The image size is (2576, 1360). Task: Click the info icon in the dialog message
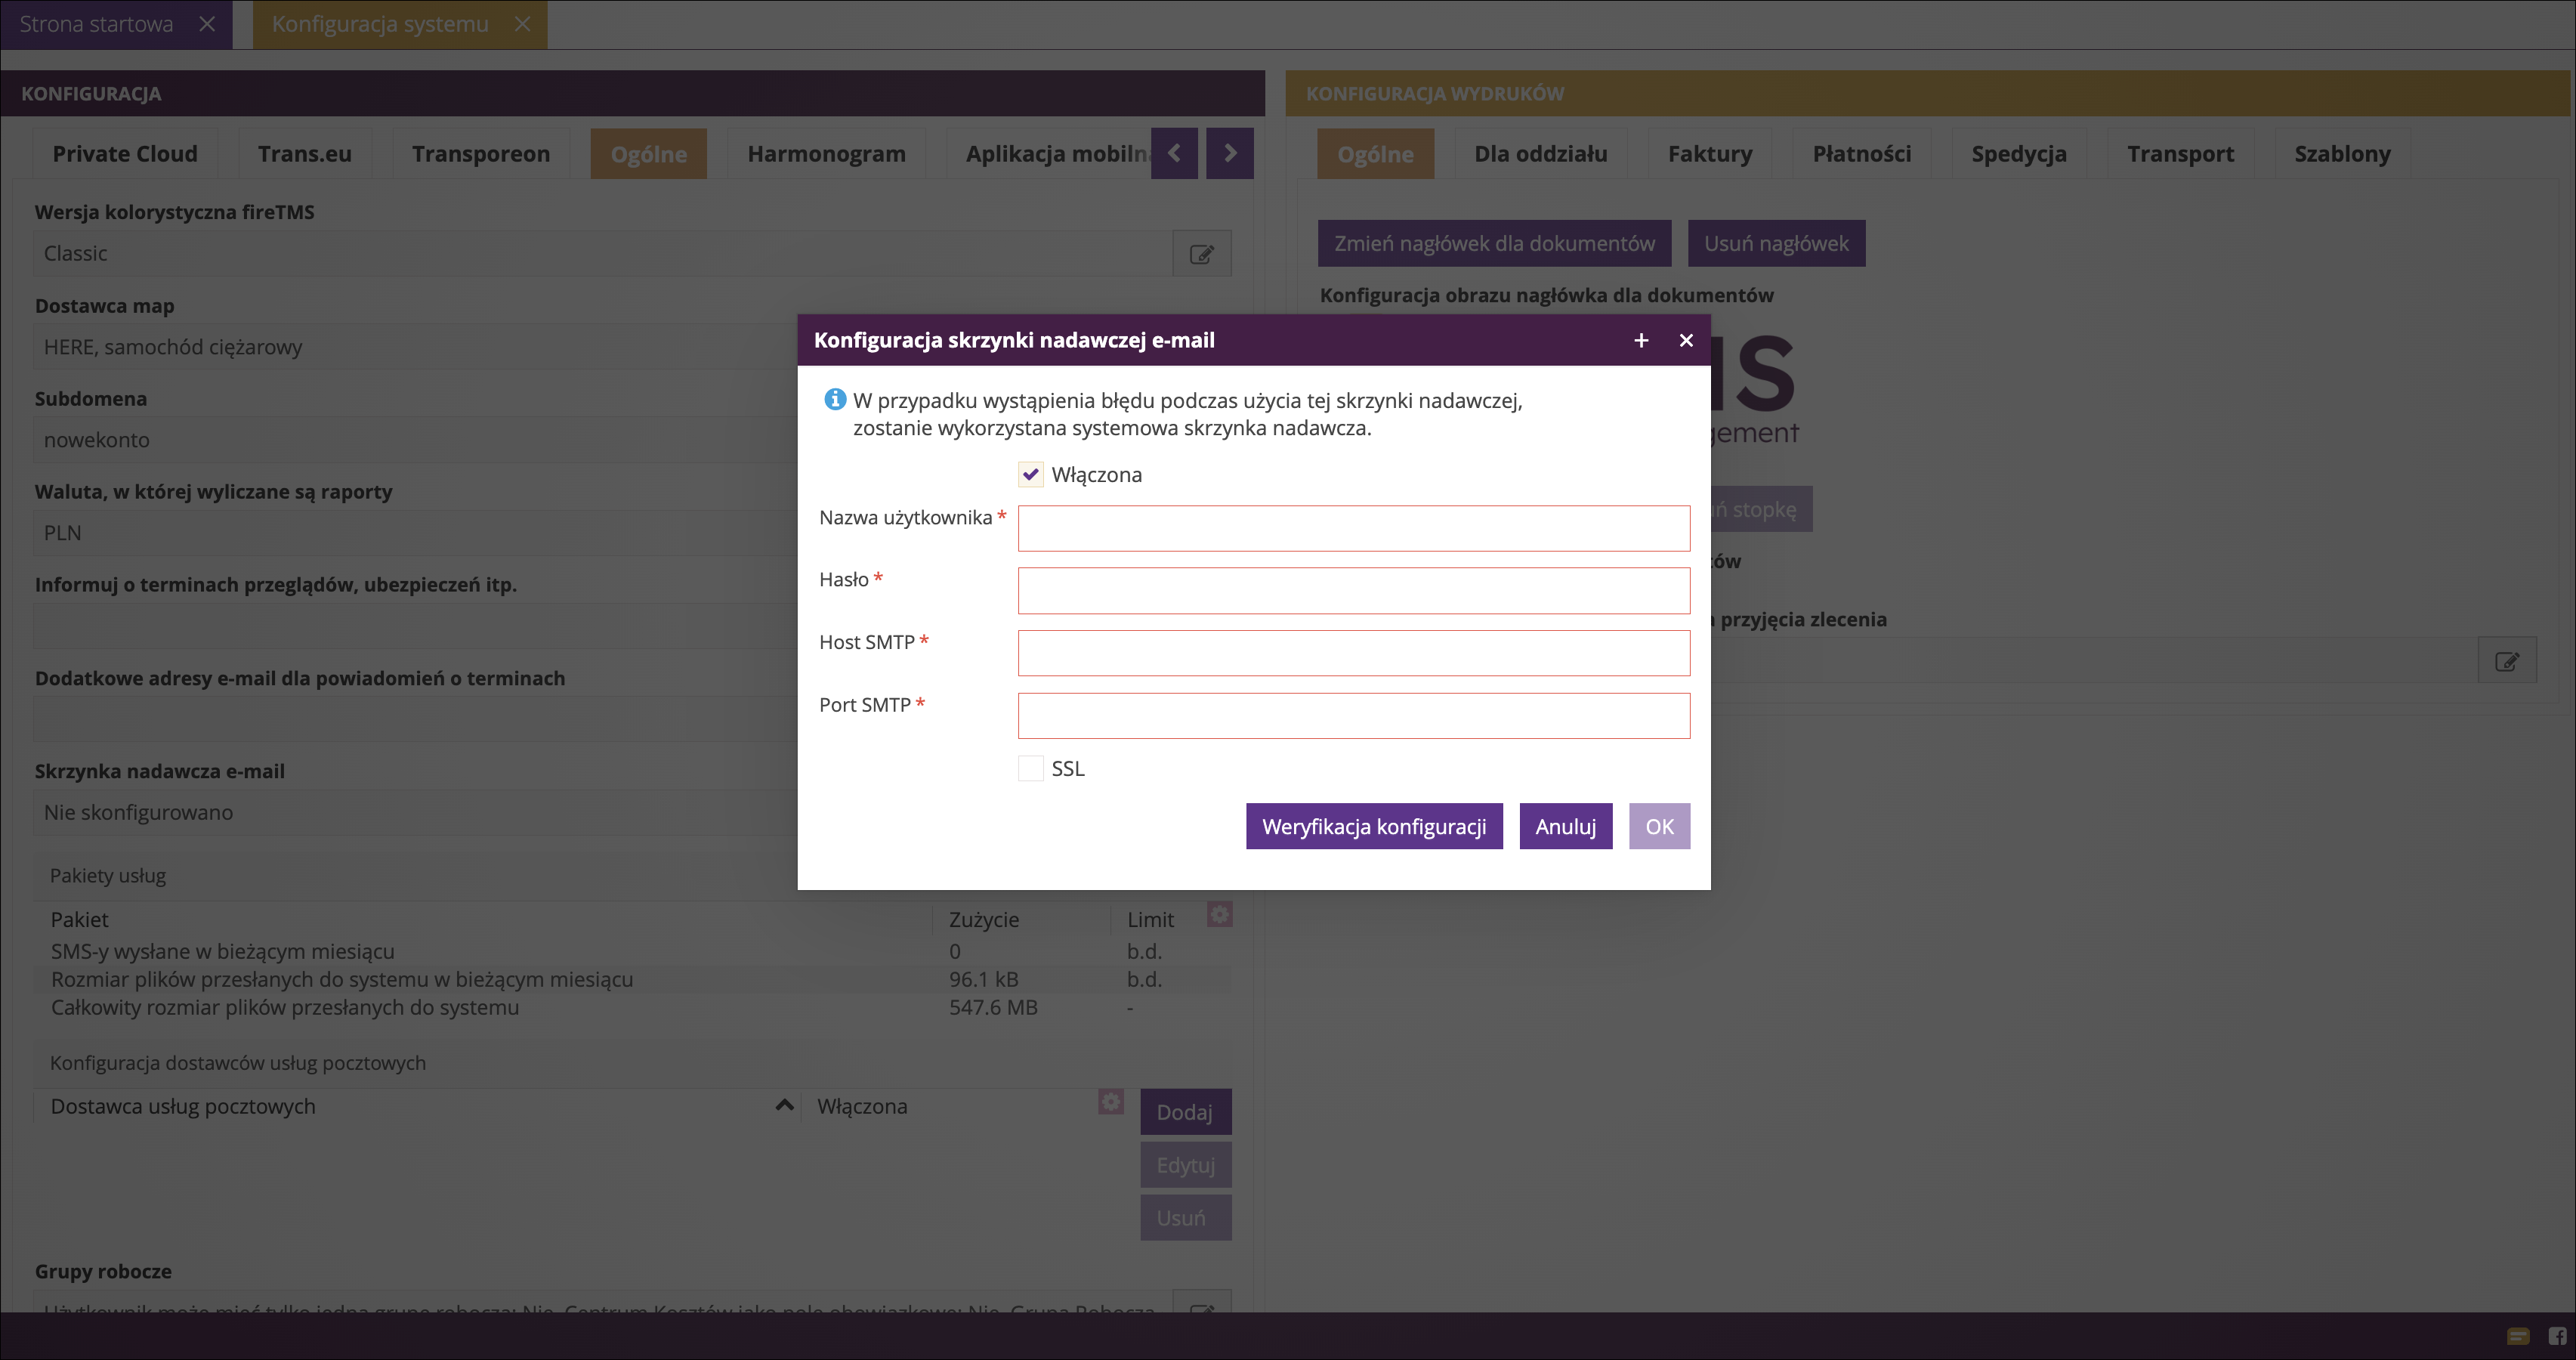point(835,400)
